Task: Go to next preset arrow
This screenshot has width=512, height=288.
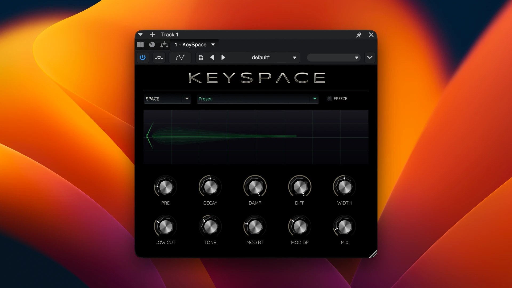Action: (x=223, y=57)
